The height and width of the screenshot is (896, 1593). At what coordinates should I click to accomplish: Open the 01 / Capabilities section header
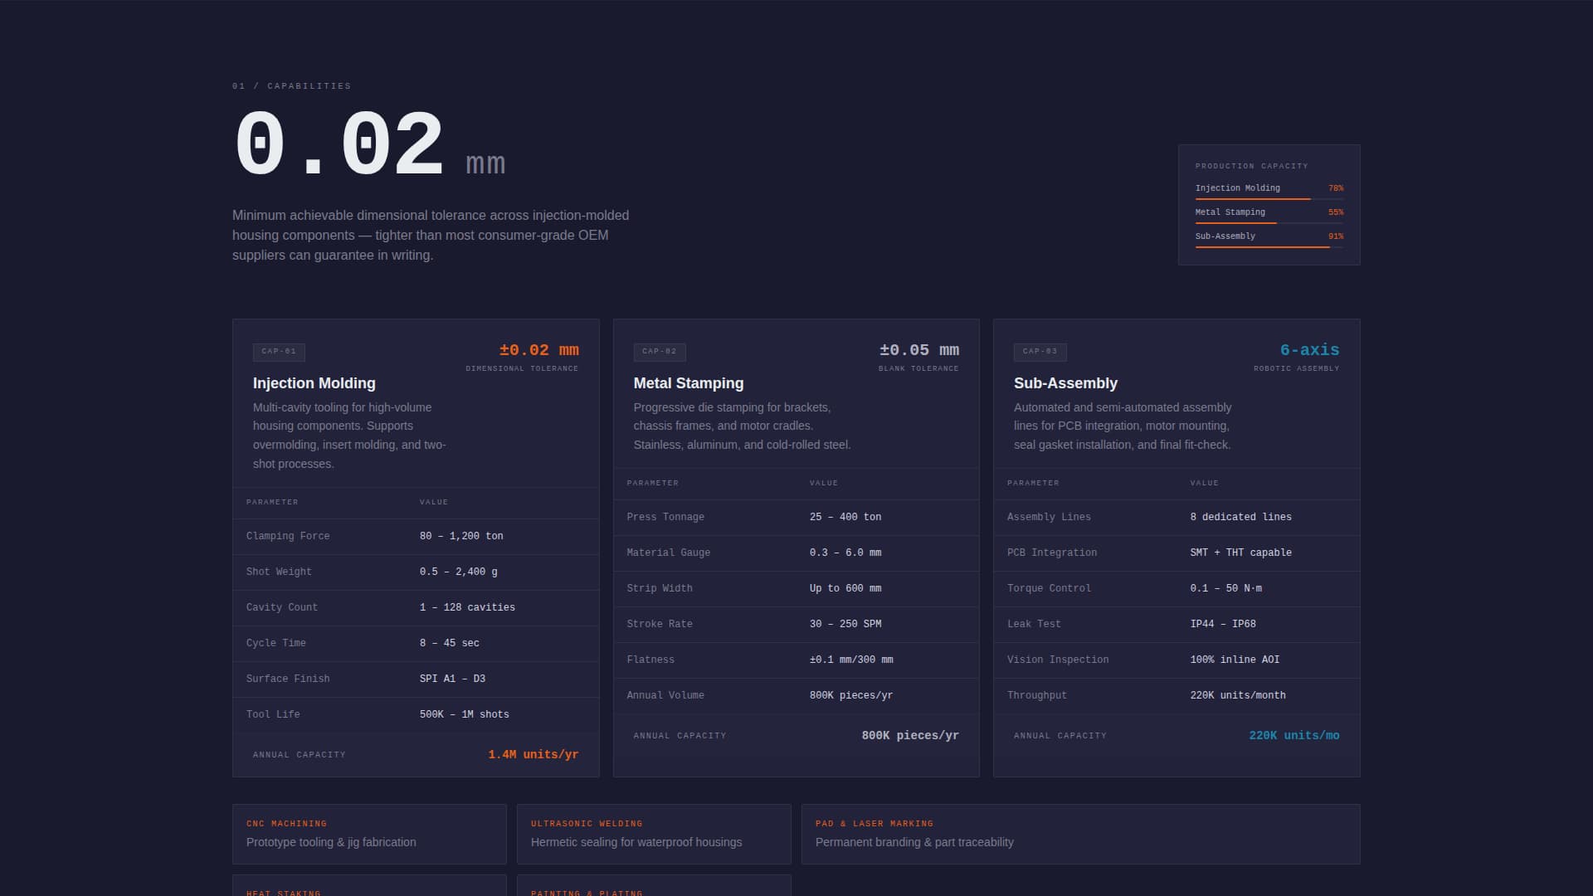[x=291, y=85]
